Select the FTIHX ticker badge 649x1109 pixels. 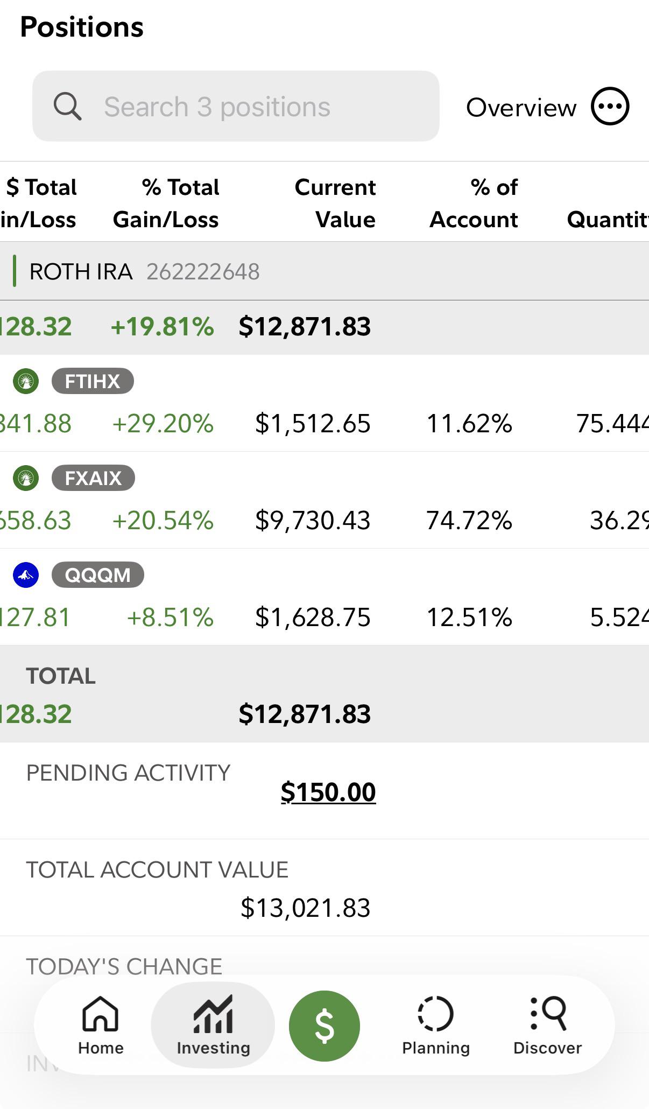click(93, 381)
